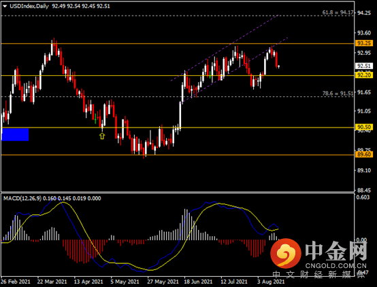Click the 61.8 = 94.17 Fibonacci label

pyautogui.click(x=338, y=12)
